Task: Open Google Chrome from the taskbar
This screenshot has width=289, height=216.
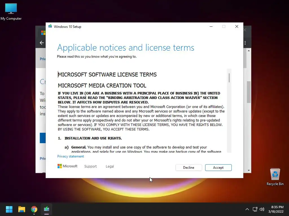Action: click(x=34, y=209)
